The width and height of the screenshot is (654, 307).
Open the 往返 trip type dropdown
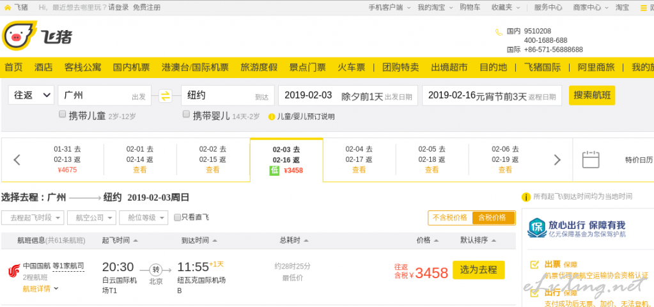coord(31,95)
